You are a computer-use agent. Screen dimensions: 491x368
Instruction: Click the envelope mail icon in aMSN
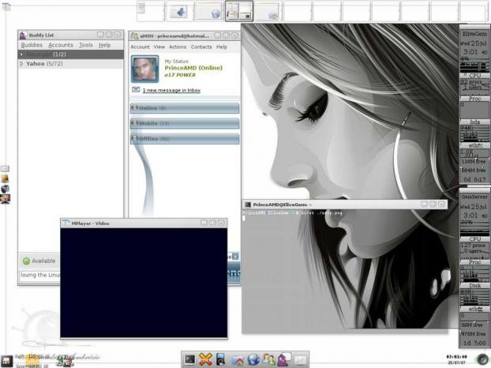136,90
